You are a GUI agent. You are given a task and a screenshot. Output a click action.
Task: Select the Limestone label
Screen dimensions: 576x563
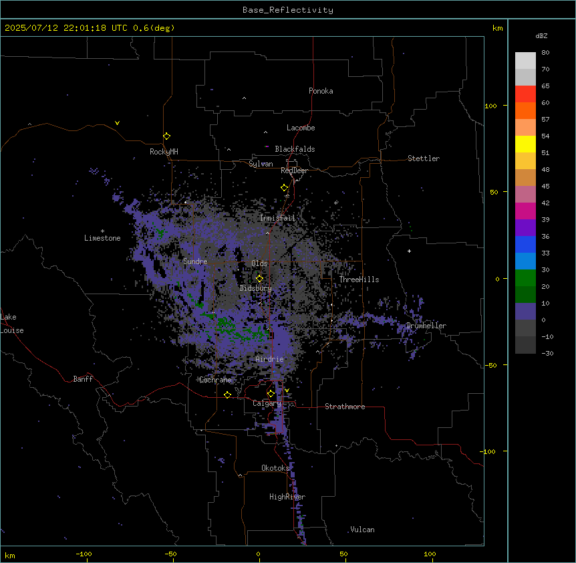pyautogui.click(x=102, y=238)
